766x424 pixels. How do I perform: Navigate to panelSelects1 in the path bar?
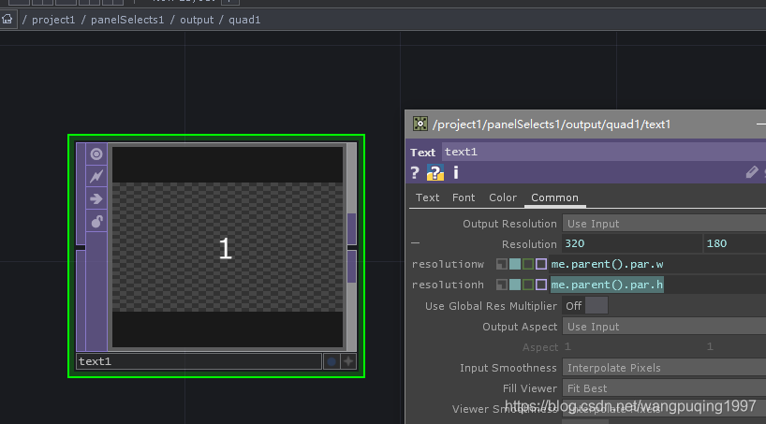[127, 20]
